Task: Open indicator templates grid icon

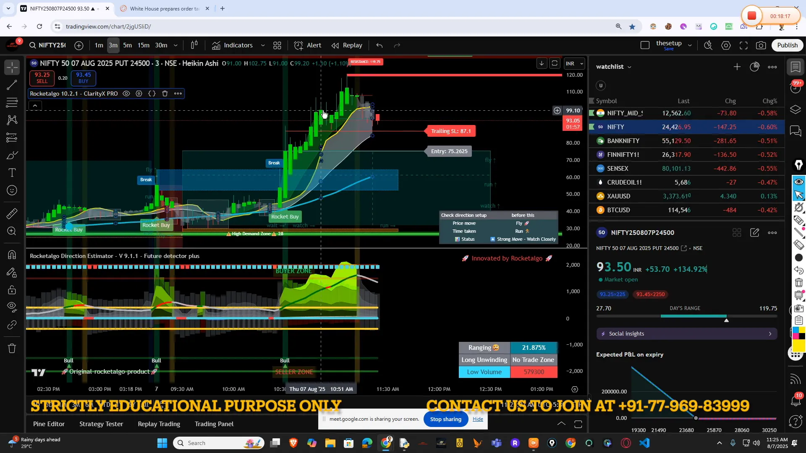Action: [x=277, y=45]
